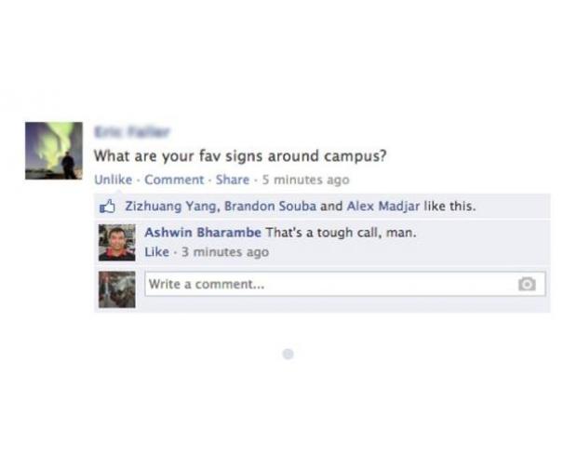This screenshot has height=456, width=577.
Task: Click the grey loading dot below the post
Action: [288, 354]
